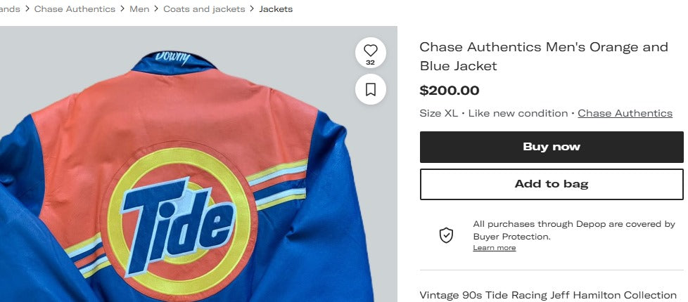Click the chevron after the Men breadcrumb

point(156,9)
